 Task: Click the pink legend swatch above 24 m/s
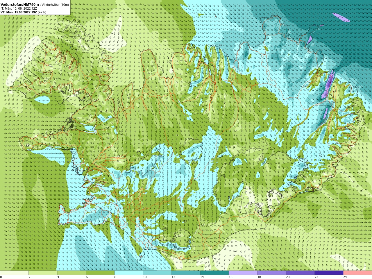click(358, 273)
